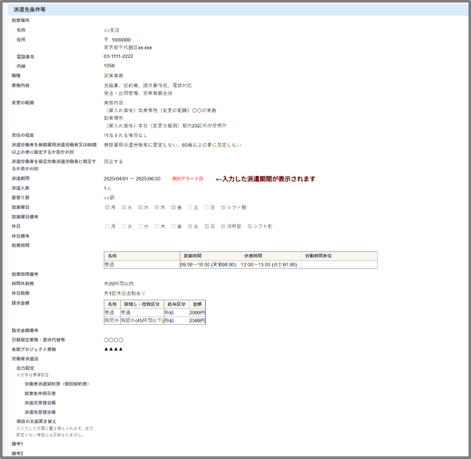Click ○○○○ value of 日数限定業務

(x=114, y=340)
